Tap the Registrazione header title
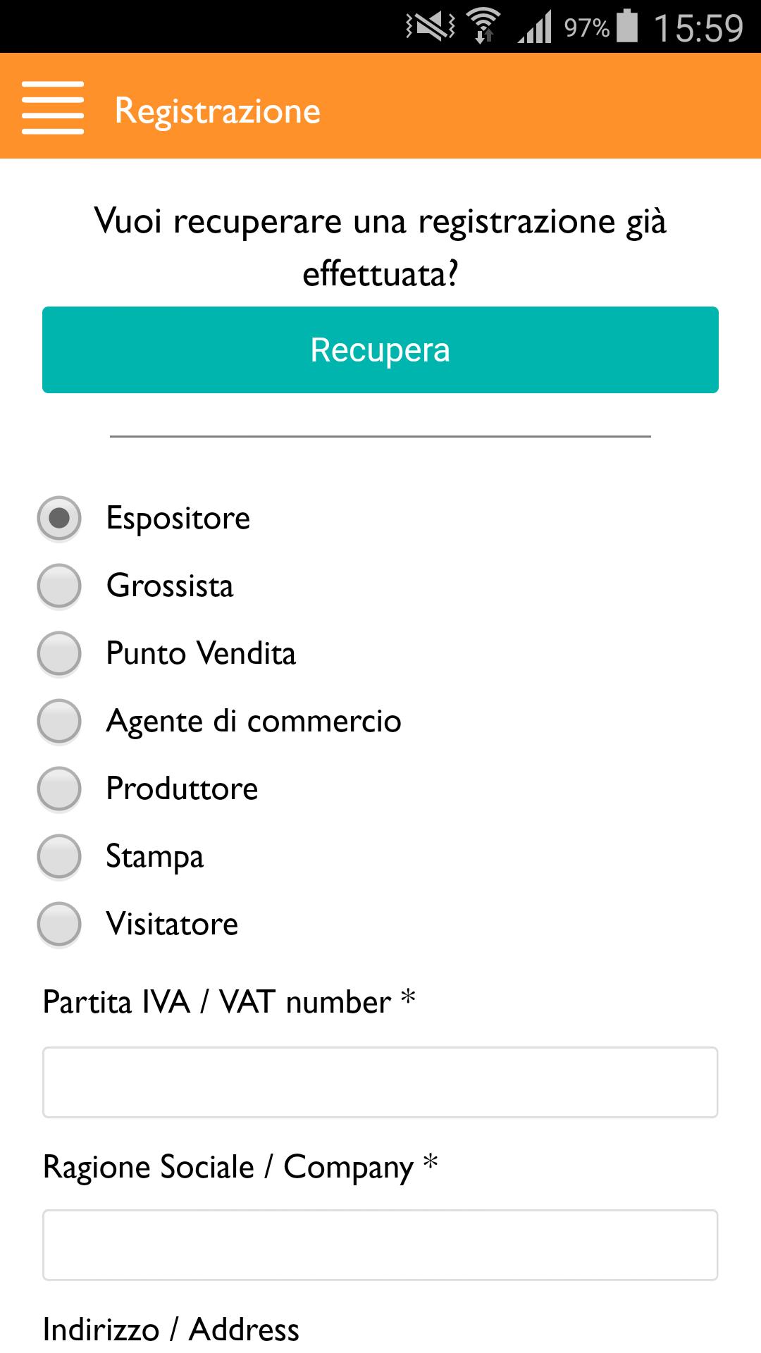761x1353 pixels. click(x=218, y=111)
